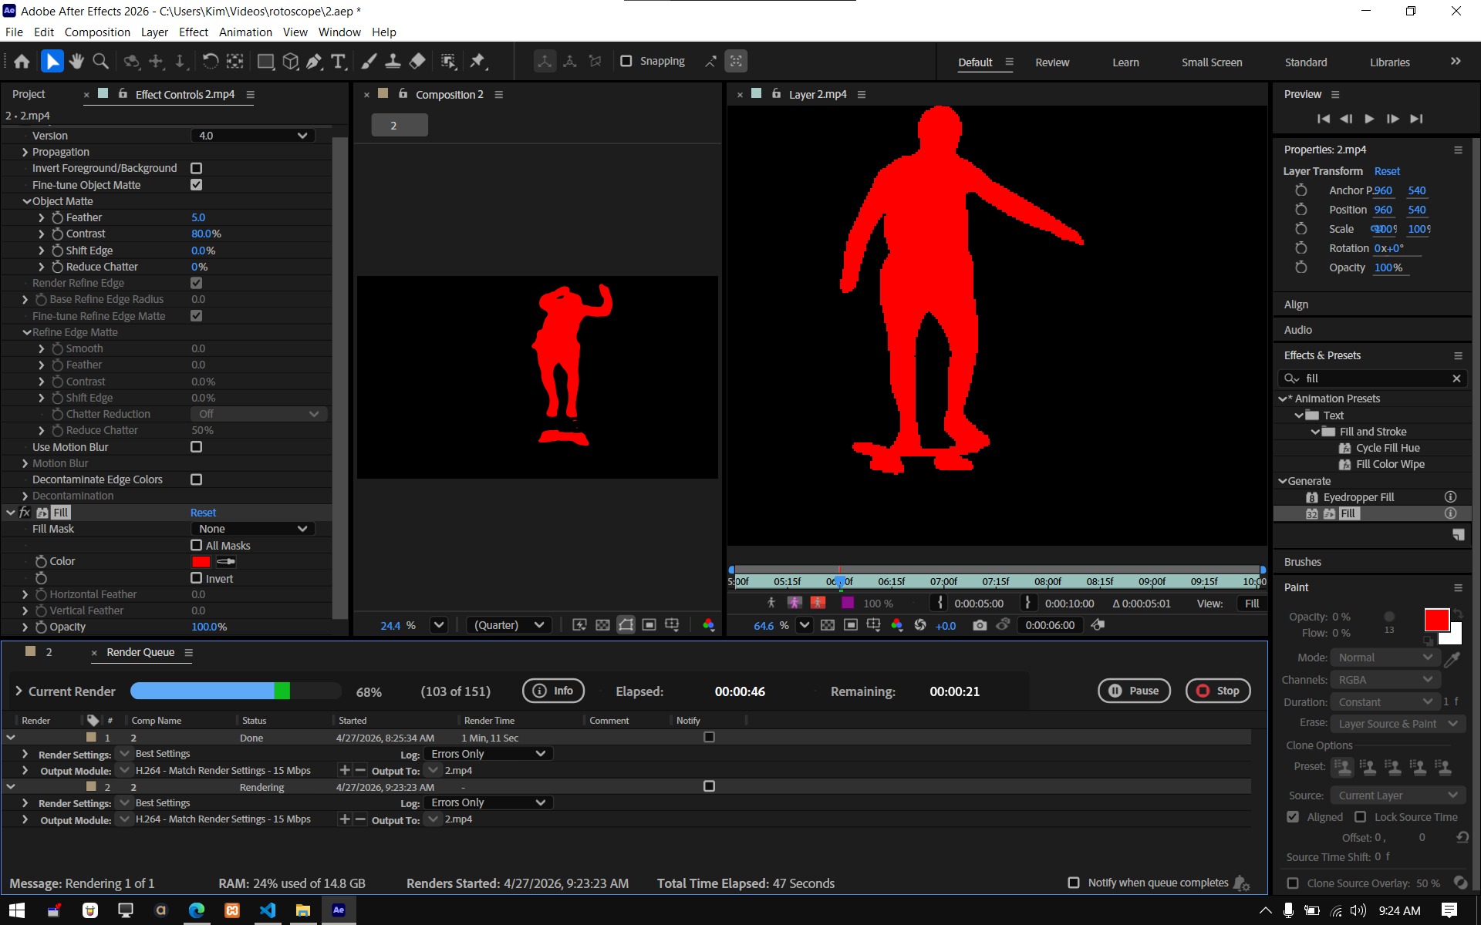This screenshot has height=925, width=1481.
Task: Select the Hand tool in toolbar
Action: point(76,61)
